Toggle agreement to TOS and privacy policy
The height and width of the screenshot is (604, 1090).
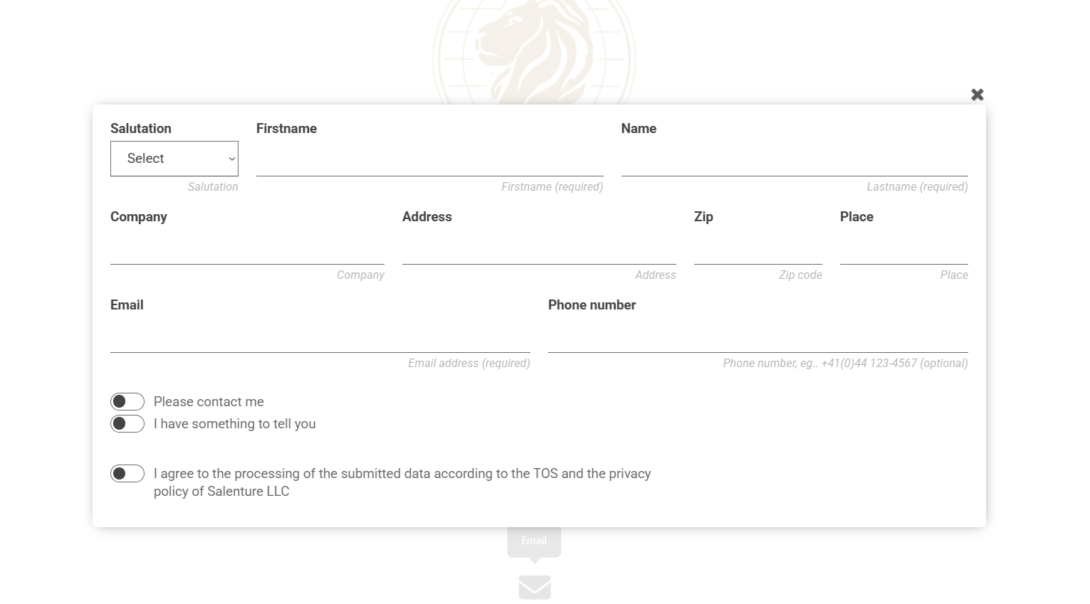pos(127,474)
